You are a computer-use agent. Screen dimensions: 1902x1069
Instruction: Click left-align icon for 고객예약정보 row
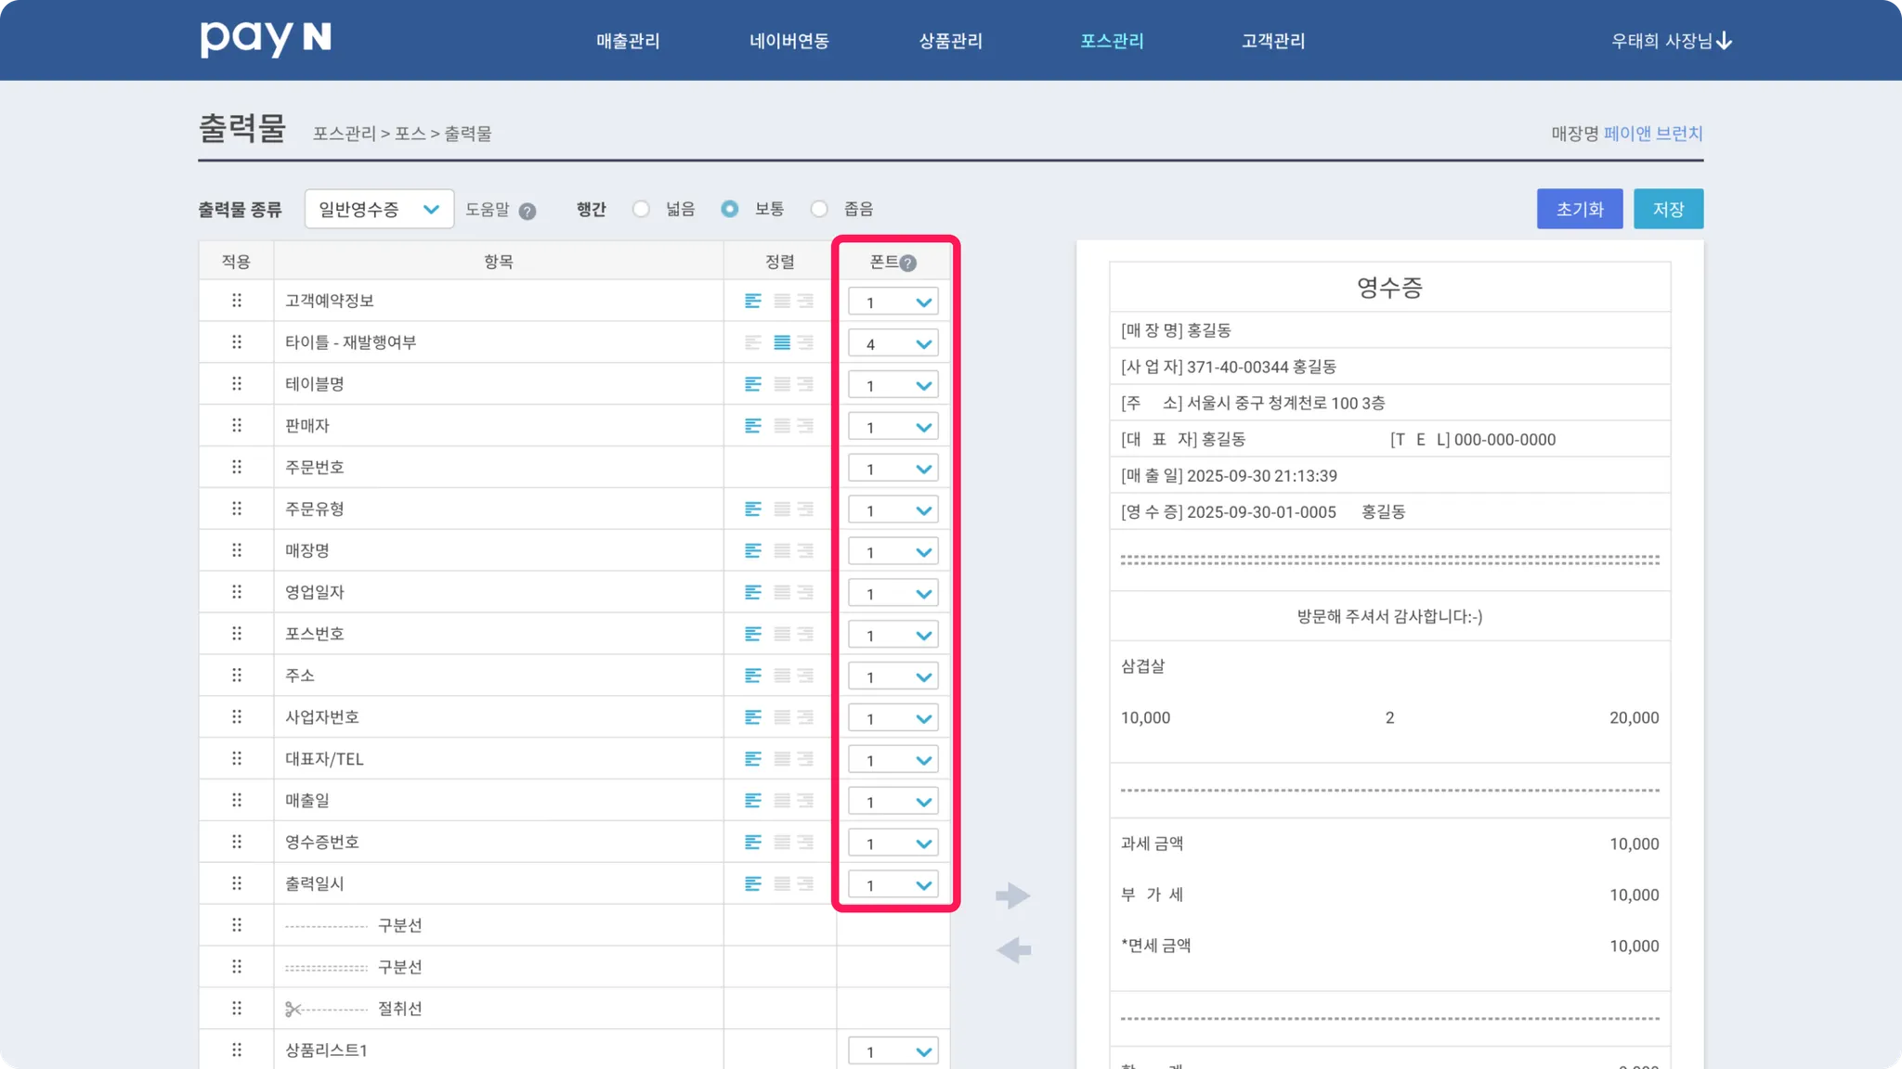click(753, 301)
